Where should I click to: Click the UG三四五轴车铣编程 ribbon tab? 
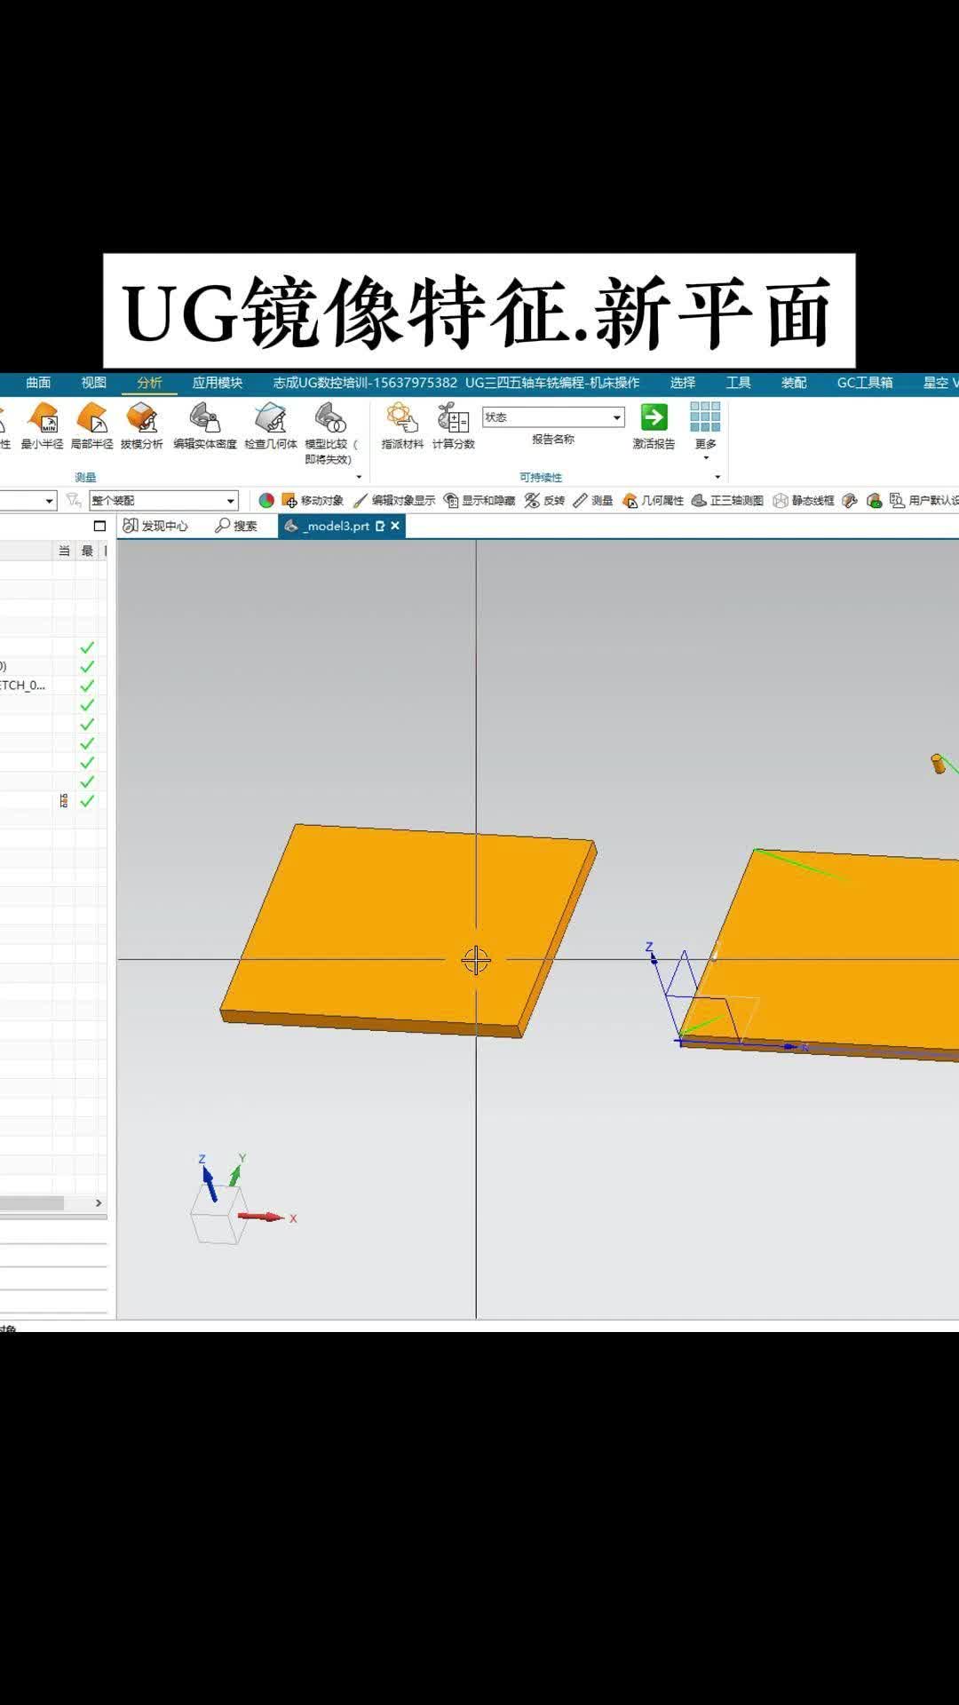tap(552, 383)
